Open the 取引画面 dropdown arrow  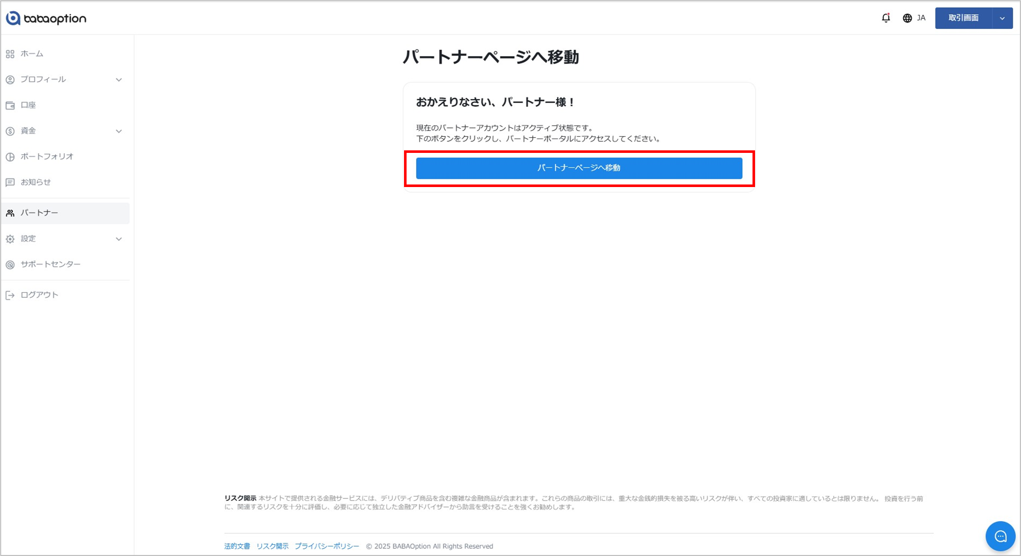1002,18
